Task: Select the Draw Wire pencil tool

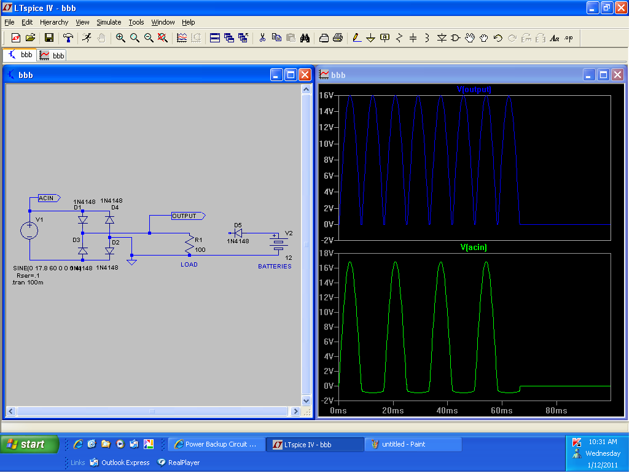Action: 357,38
